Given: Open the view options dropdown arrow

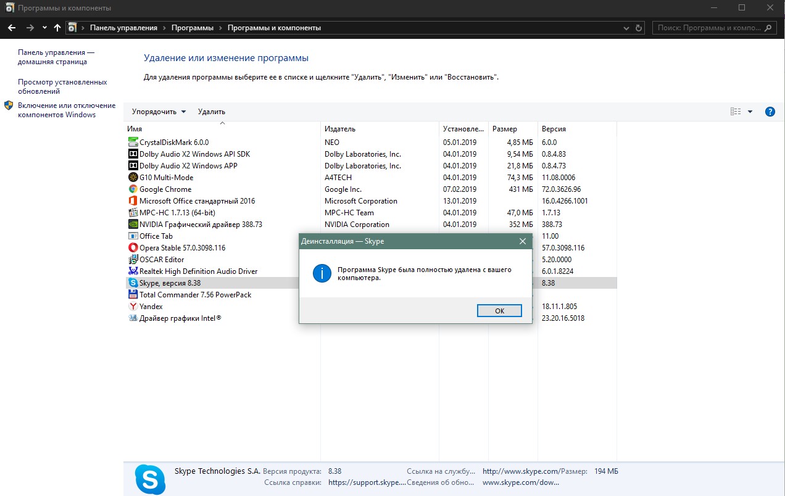Looking at the screenshot, I should coord(750,112).
